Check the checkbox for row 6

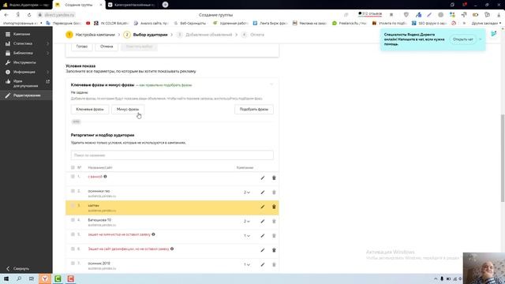(x=73, y=249)
